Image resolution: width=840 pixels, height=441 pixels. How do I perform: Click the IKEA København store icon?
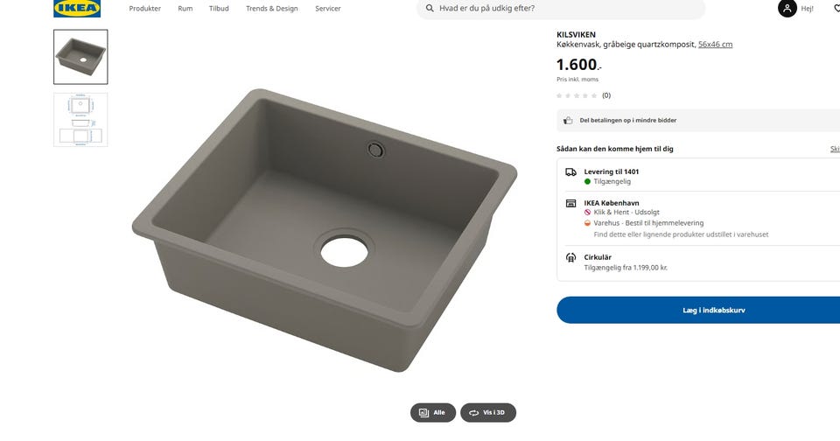(570, 203)
